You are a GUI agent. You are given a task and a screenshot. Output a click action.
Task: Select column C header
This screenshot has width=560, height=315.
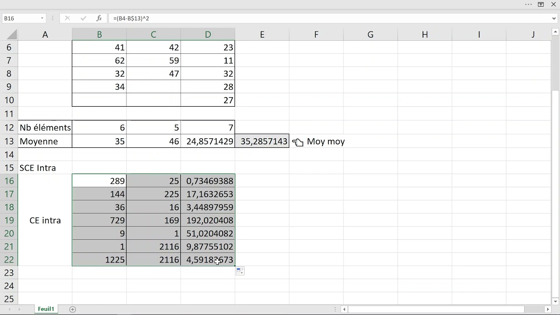click(154, 35)
